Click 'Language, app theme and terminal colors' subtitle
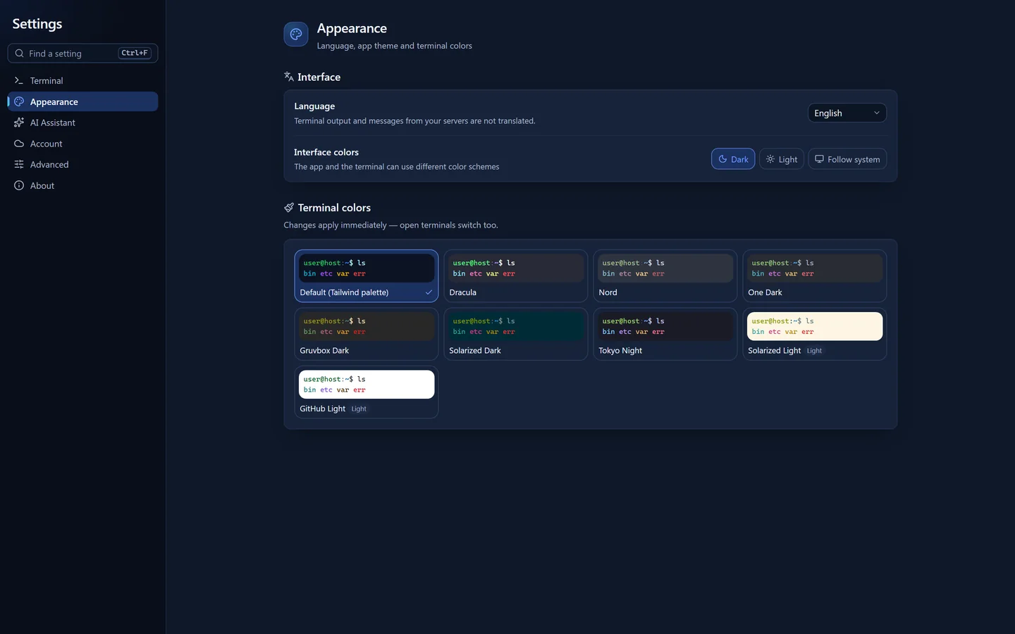The width and height of the screenshot is (1015, 634). 395,46
